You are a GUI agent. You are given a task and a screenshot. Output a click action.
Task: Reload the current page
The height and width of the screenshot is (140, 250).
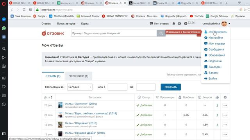pyautogui.click(x=24, y=10)
